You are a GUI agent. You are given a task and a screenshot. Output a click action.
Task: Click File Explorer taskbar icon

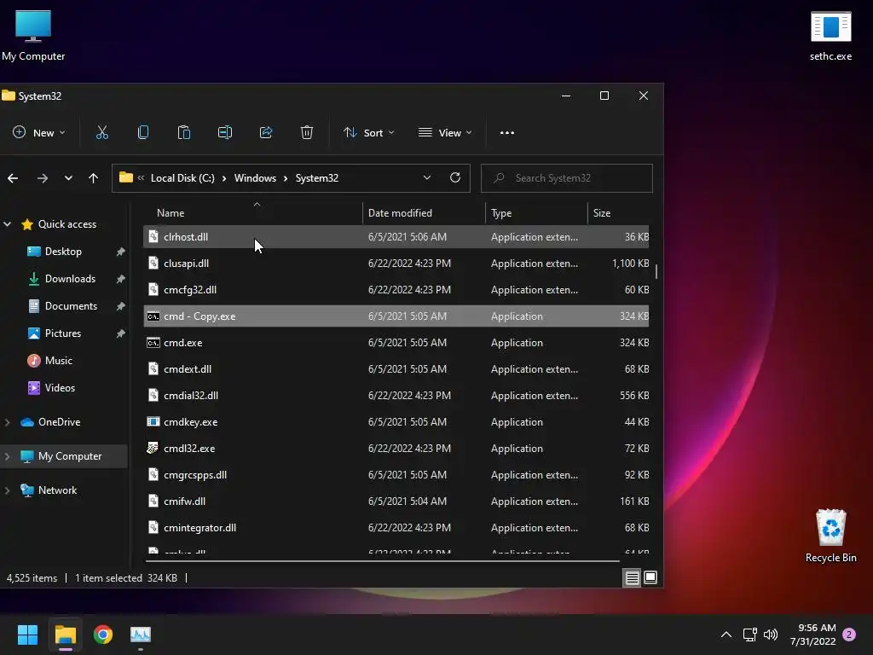(x=65, y=635)
